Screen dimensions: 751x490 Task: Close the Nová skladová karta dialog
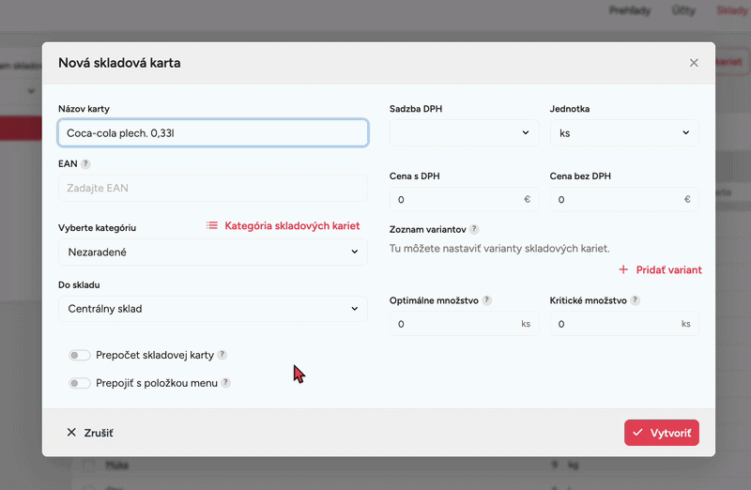coord(694,63)
